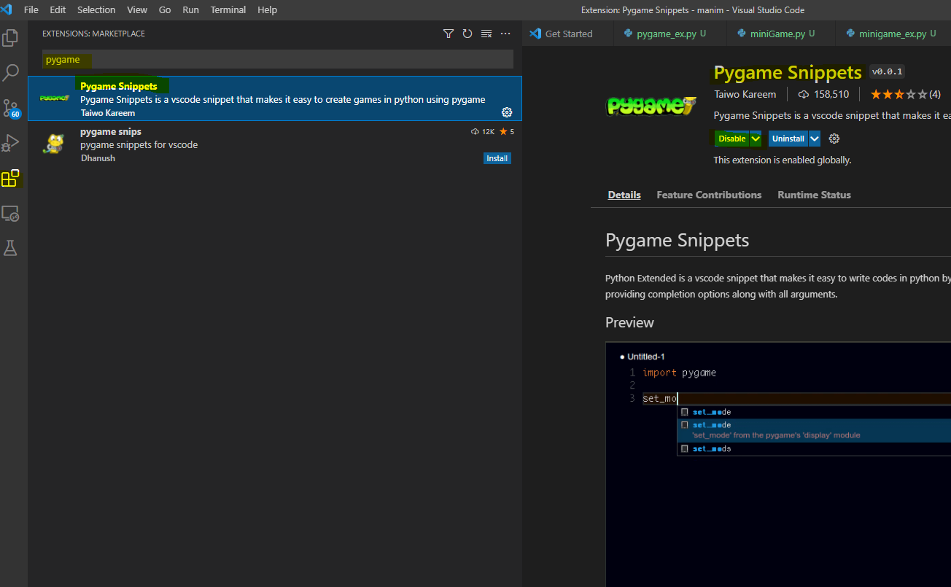951x587 pixels.
Task: Open the View menu
Action: click(x=137, y=9)
